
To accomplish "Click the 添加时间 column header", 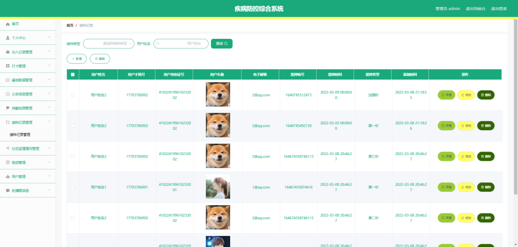I will click(410, 75).
